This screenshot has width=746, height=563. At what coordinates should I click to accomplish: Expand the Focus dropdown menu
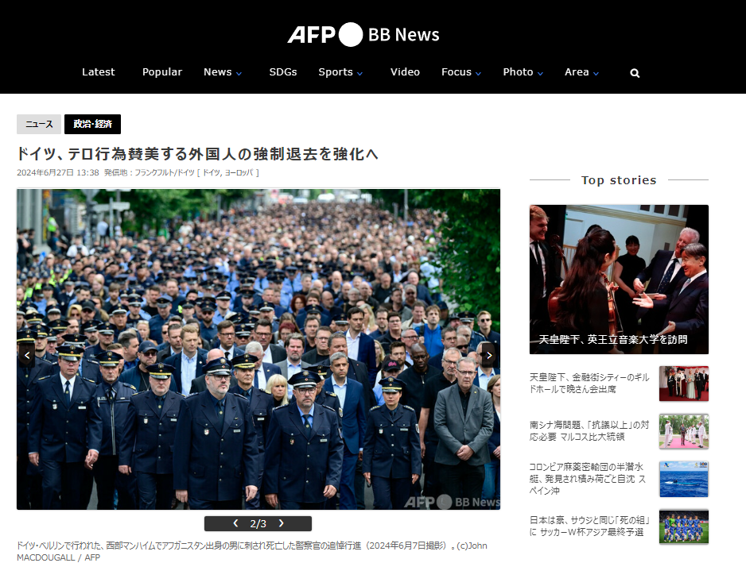coord(461,72)
